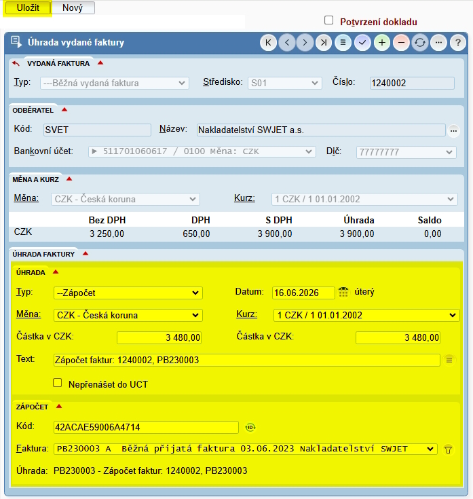Click the Uložit save button
This screenshot has width=473, height=499.
click(28, 7)
